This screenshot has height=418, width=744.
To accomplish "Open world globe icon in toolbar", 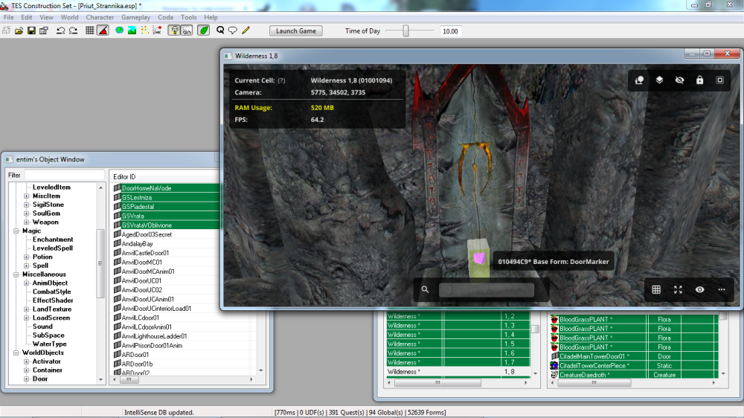I will tap(119, 30).
